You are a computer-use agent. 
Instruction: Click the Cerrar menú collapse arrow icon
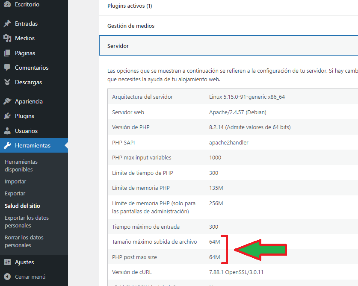click(x=7, y=277)
